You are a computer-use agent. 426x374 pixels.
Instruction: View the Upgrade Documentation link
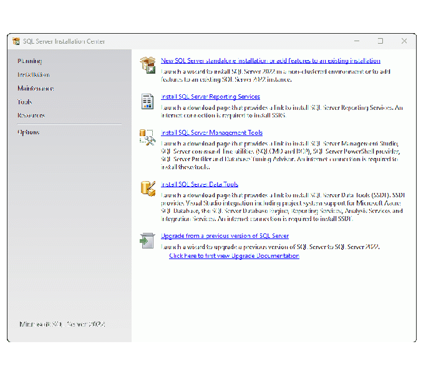click(x=234, y=255)
